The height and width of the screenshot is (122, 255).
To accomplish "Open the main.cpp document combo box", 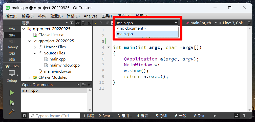I will coord(147,23).
